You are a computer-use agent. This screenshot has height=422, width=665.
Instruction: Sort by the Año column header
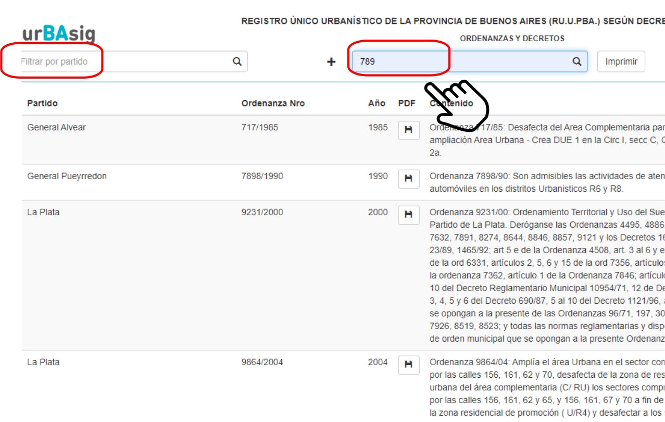pos(377,103)
